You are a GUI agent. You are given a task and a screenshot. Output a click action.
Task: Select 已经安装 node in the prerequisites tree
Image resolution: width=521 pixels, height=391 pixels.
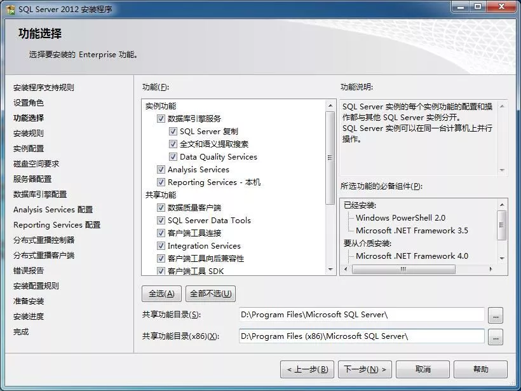(x=360, y=205)
